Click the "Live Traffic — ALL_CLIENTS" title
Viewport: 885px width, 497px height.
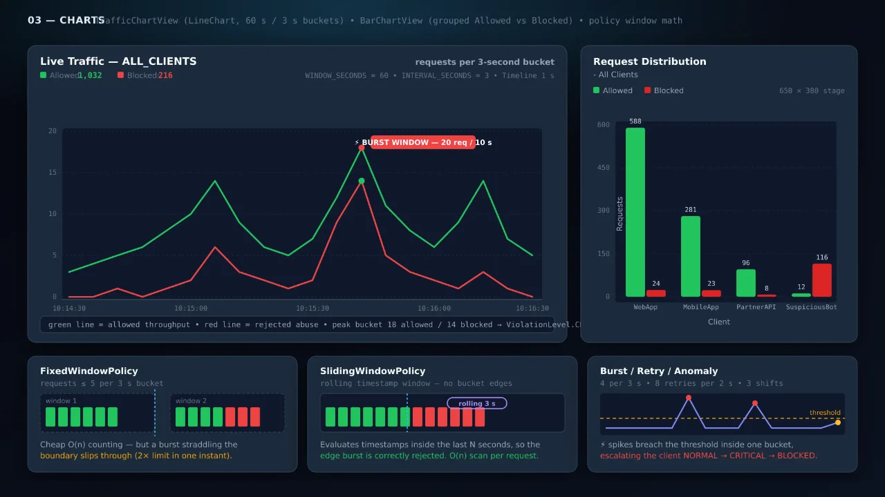click(118, 61)
